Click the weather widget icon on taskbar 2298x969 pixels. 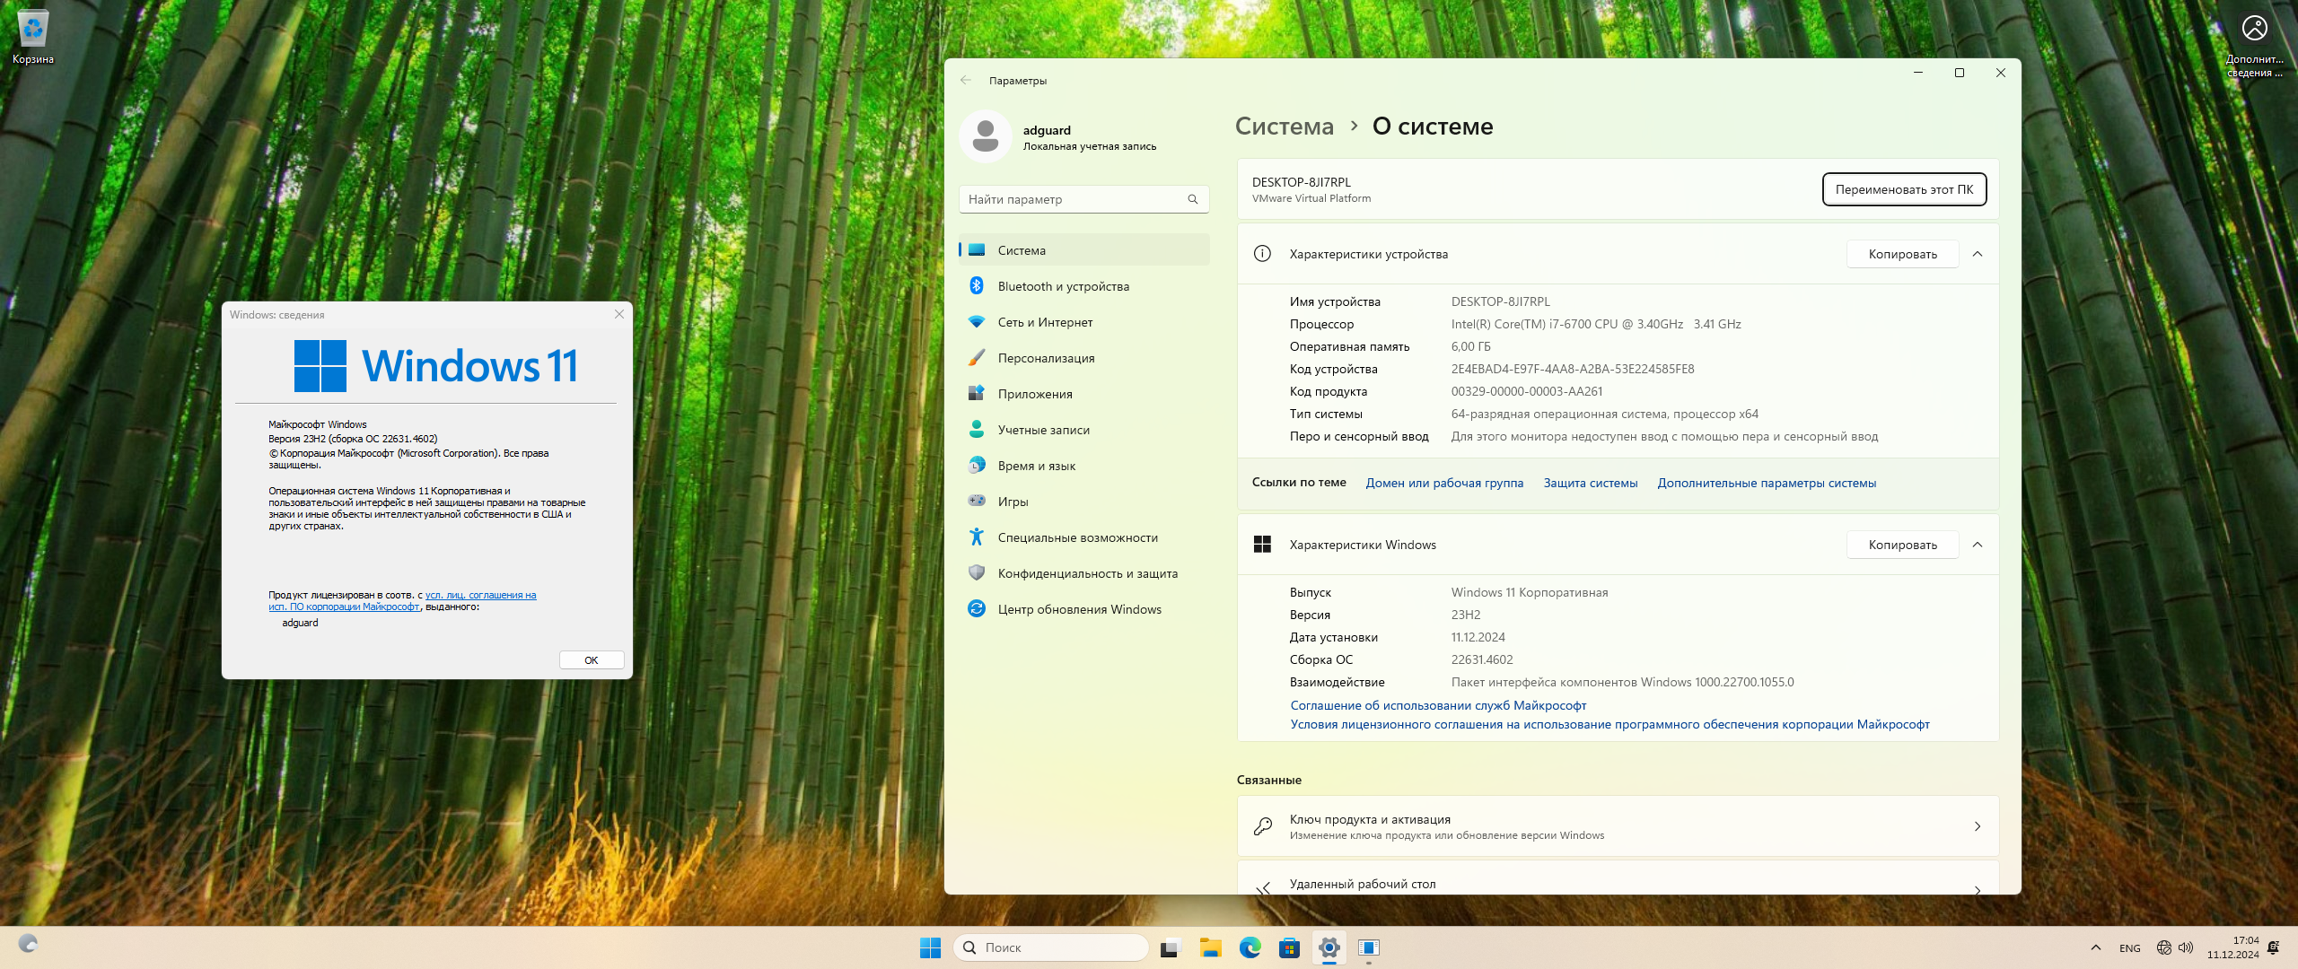pos(28,943)
